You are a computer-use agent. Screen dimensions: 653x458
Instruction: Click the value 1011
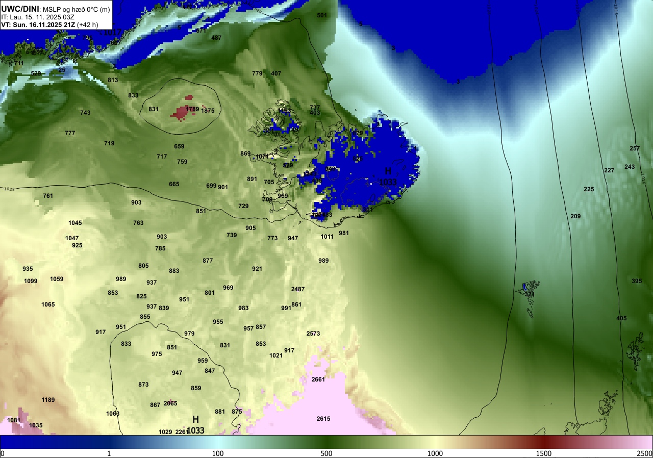[x=327, y=237]
